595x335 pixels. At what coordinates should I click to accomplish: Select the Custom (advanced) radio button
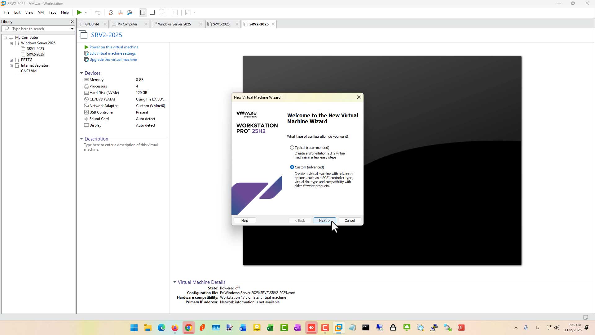pos(292,167)
